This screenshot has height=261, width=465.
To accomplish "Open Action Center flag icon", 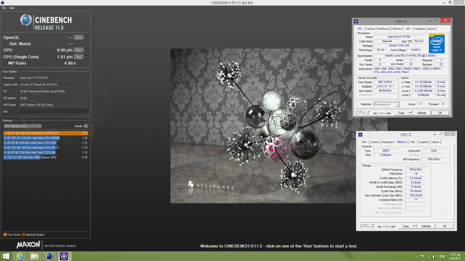I will pos(423,256).
